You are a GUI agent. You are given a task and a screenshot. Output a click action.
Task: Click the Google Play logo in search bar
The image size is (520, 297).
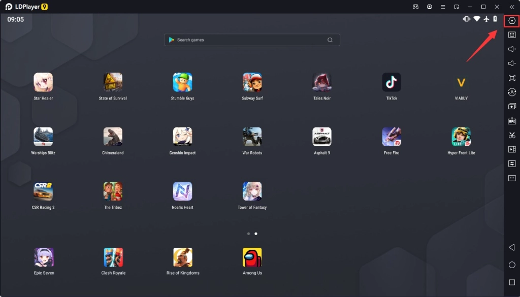click(x=172, y=40)
